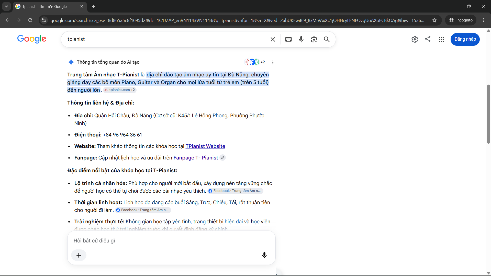The width and height of the screenshot is (491, 276).
Task: Click Đặc điểm nổi bật heading
Action: click(122, 170)
